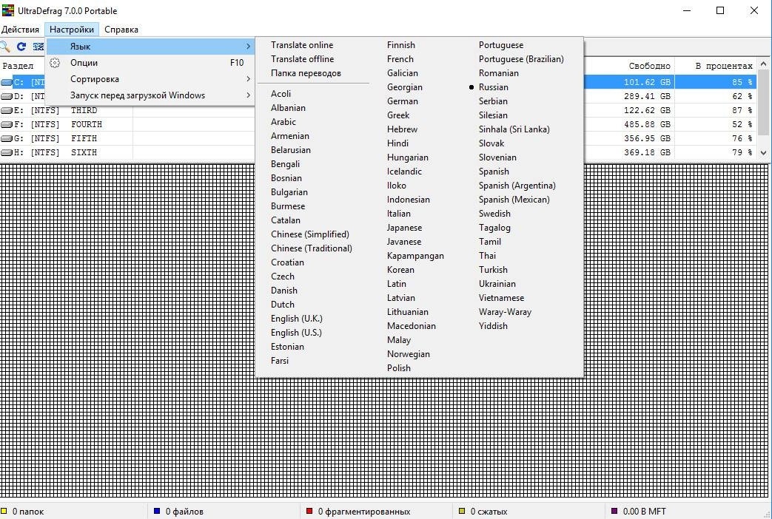Image resolution: width=772 pixels, height=519 pixels.
Task: Select Serbian in language menu
Action: [x=493, y=101]
